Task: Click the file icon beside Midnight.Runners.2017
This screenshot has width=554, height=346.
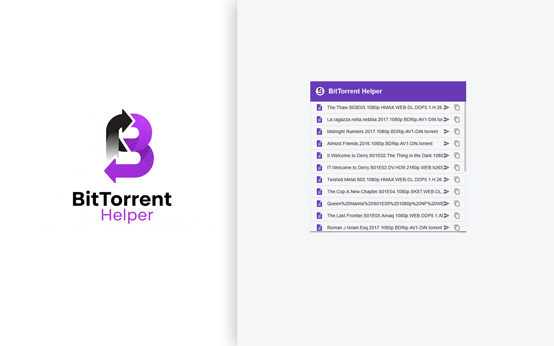Action: tap(319, 131)
